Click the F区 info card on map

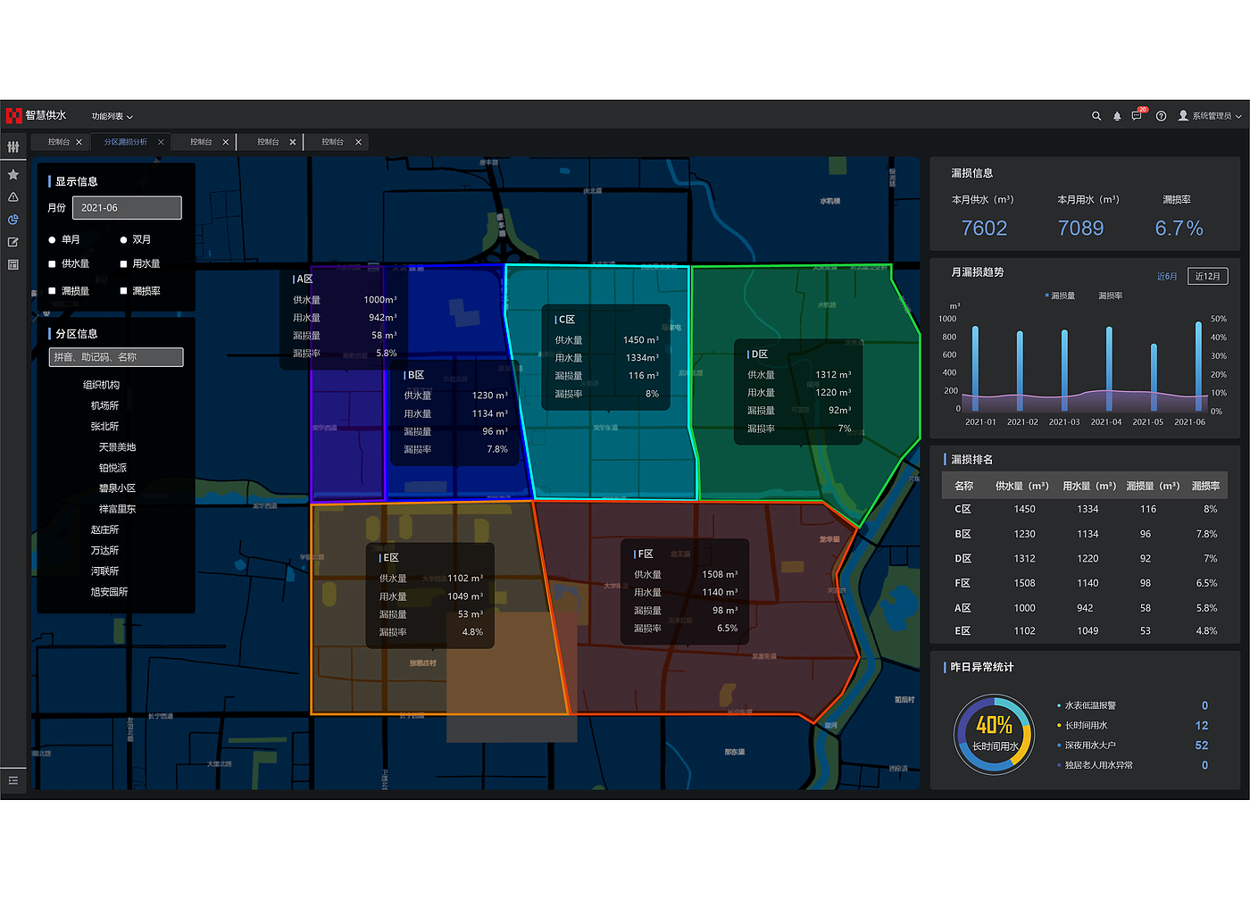point(686,592)
